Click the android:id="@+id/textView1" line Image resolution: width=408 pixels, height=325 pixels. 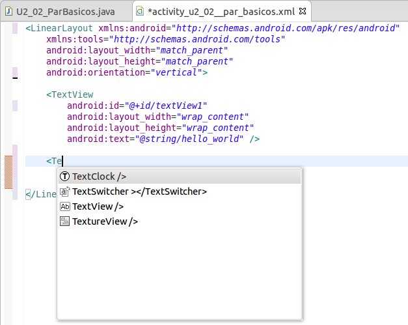(x=137, y=106)
